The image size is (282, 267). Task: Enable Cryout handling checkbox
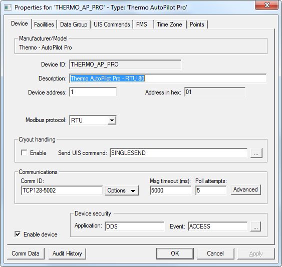24,153
